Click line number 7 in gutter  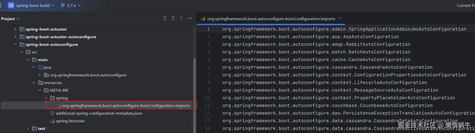208,75
